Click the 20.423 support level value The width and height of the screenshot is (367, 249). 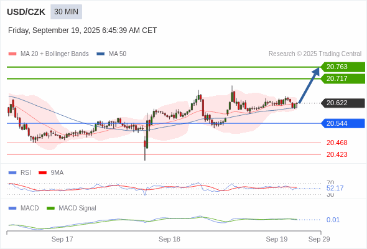(x=337, y=154)
